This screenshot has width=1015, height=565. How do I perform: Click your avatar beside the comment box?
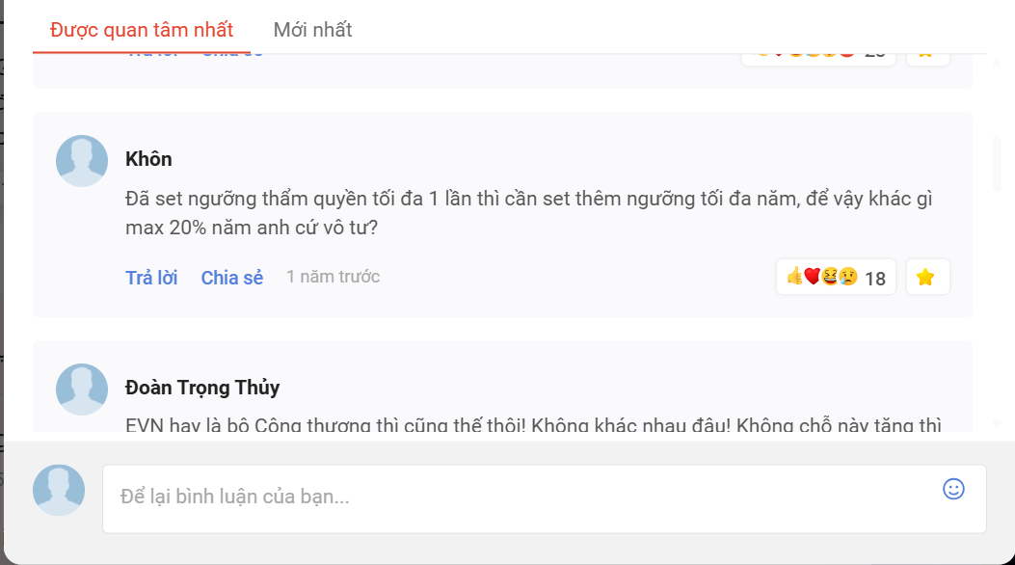tap(59, 490)
